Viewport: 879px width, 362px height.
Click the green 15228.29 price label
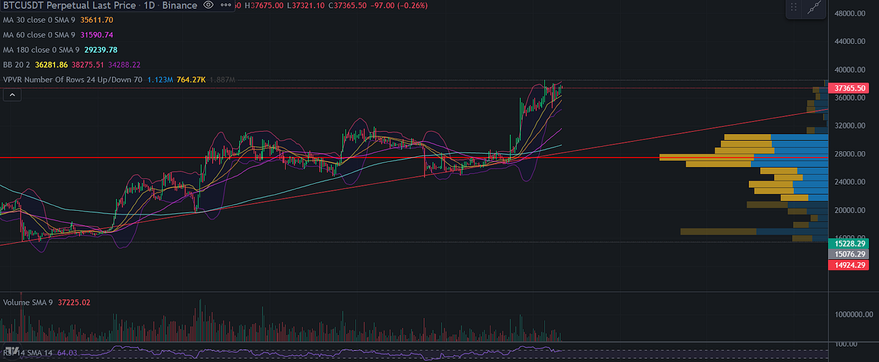[x=848, y=243]
